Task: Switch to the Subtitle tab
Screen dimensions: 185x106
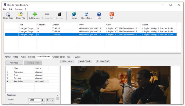Action: tap(32, 57)
